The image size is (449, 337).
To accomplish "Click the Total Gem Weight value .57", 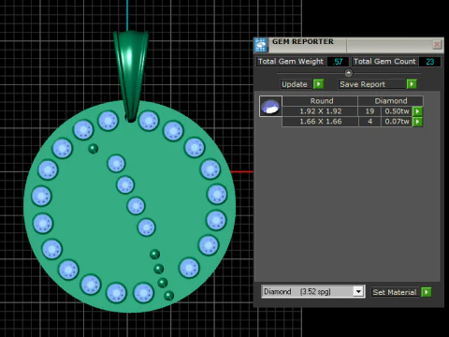I will click(338, 62).
